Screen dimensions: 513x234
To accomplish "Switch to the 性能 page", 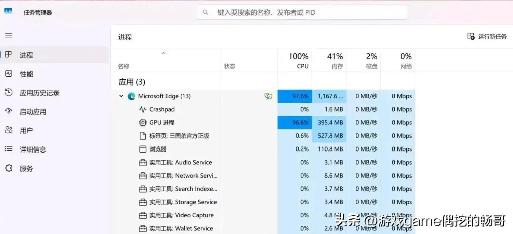I will tap(55, 74).
